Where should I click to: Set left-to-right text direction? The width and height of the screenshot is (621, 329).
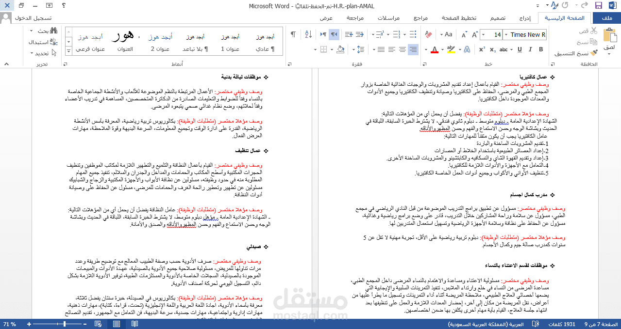click(323, 35)
